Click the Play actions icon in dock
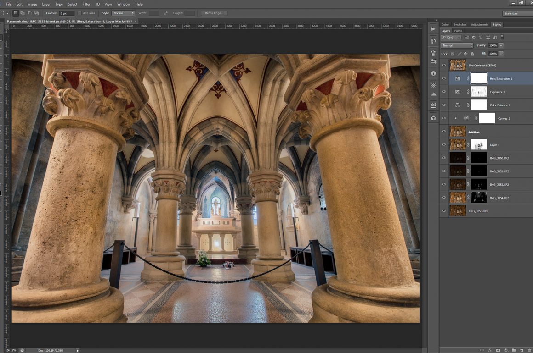Image resolution: width=533 pixels, height=353 pixels. [x=433, y=29]
